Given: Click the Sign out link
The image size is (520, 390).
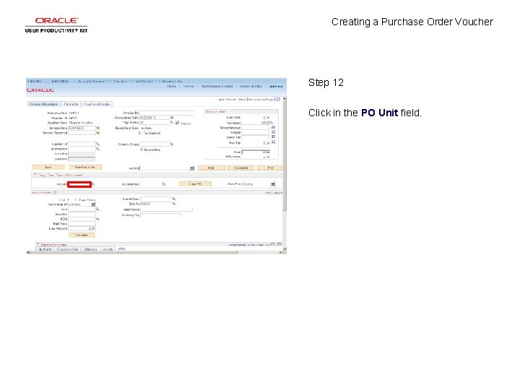Looking at the screenshot, I should pos(276,86).
